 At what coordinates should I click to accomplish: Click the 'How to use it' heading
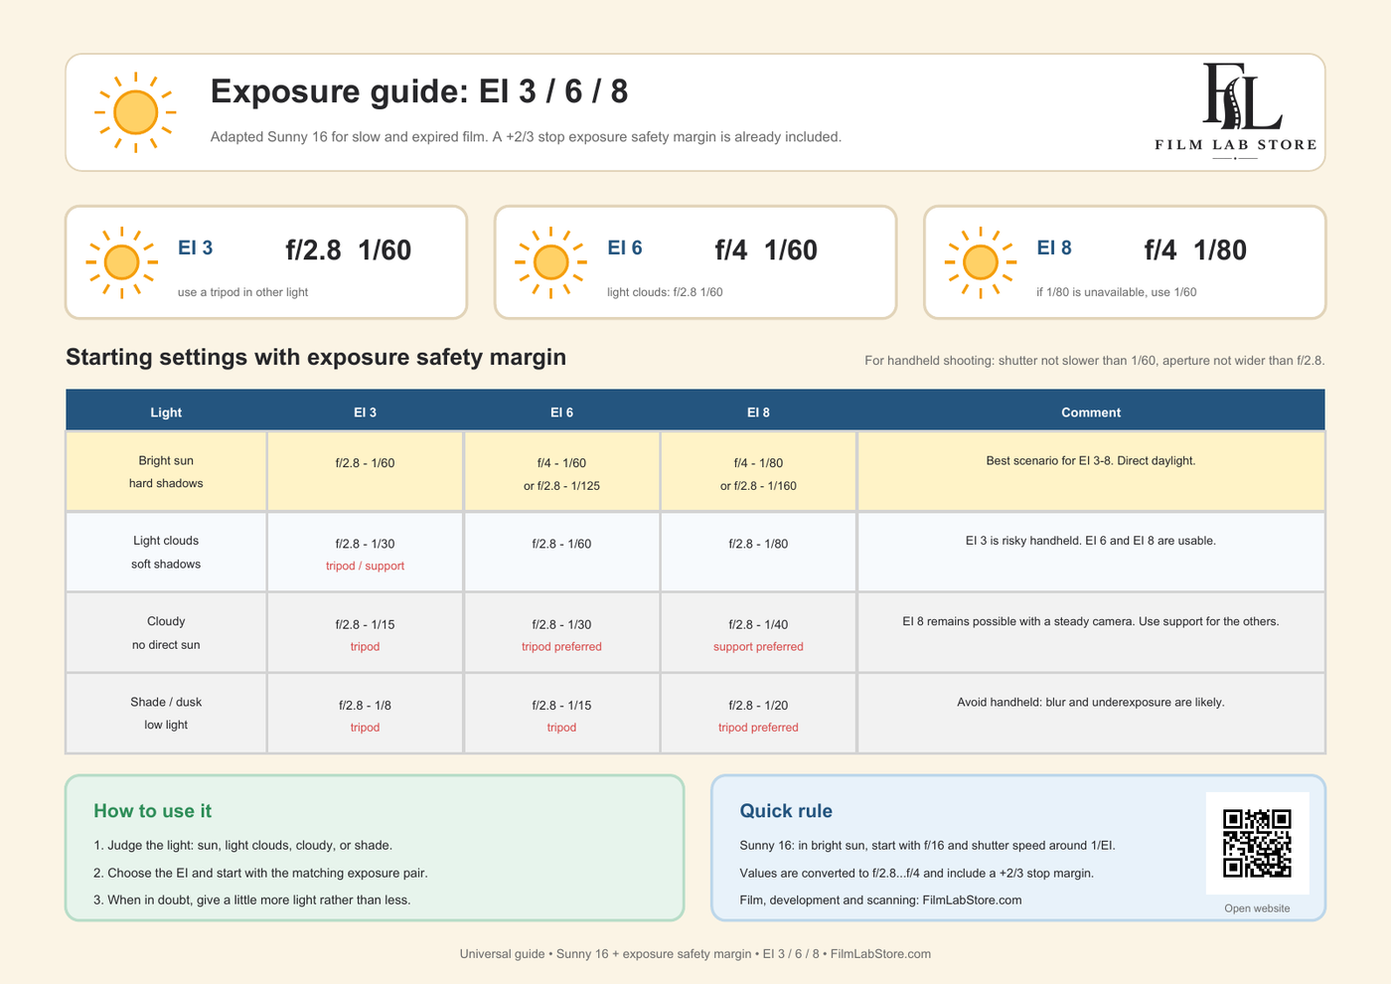click(x=152, y=811)
